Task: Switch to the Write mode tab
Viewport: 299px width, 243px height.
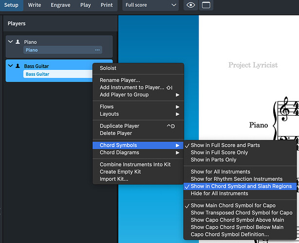Action: [35, 5]
